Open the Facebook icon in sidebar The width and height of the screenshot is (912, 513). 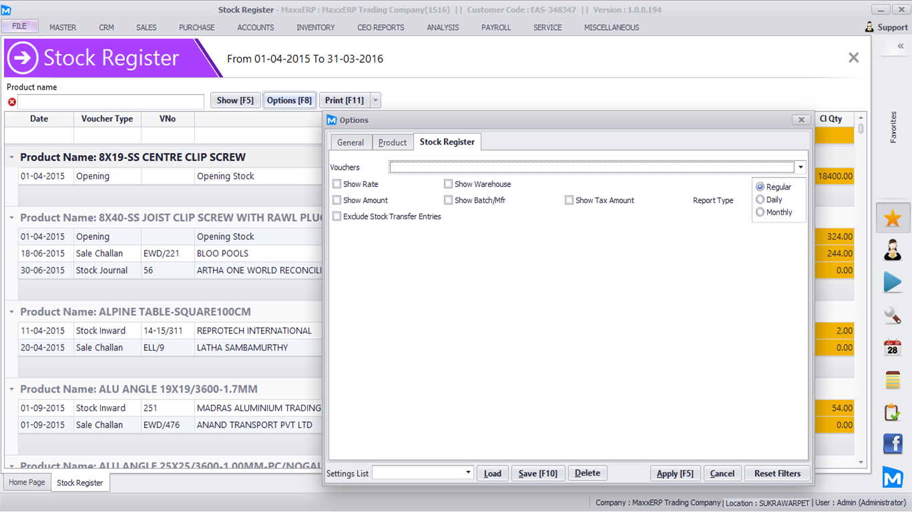[893, 444]
